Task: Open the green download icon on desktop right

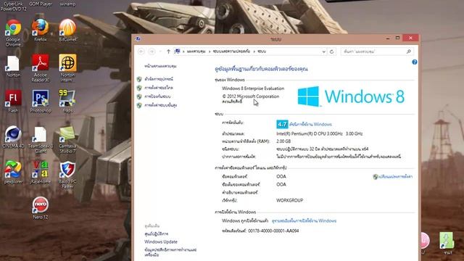Action: coord(447,243)
